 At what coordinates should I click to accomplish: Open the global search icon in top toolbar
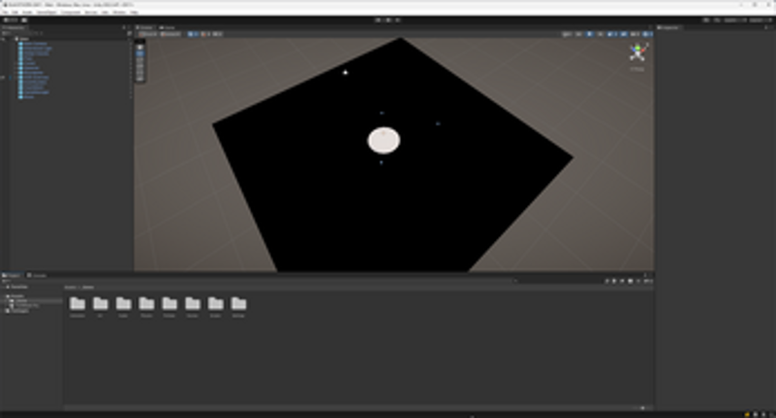click(717, 20)
